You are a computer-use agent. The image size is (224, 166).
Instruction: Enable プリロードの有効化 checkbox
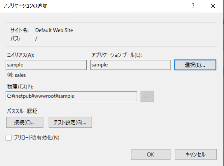[x=9, y=137]
